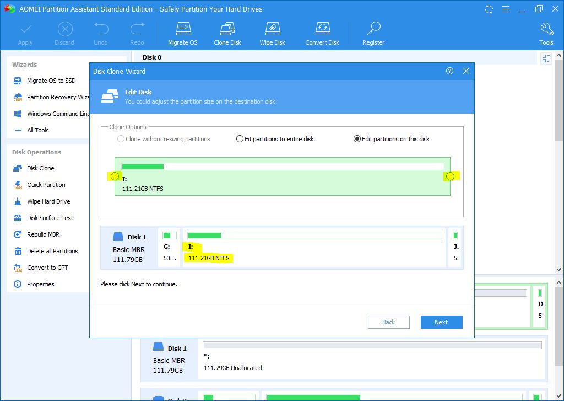564x401 pixels.
Task: Grab the left partition resize handle
Action: (x=115, y=177)
